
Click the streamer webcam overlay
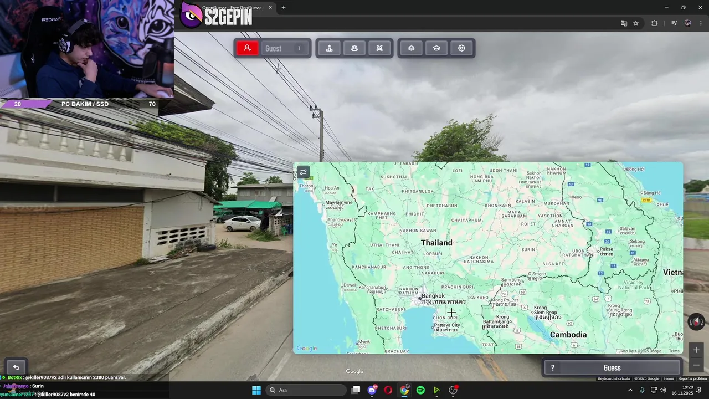click(87, 49)
